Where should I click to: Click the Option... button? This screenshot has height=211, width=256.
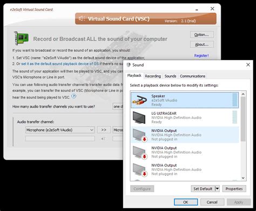[202, 35]
